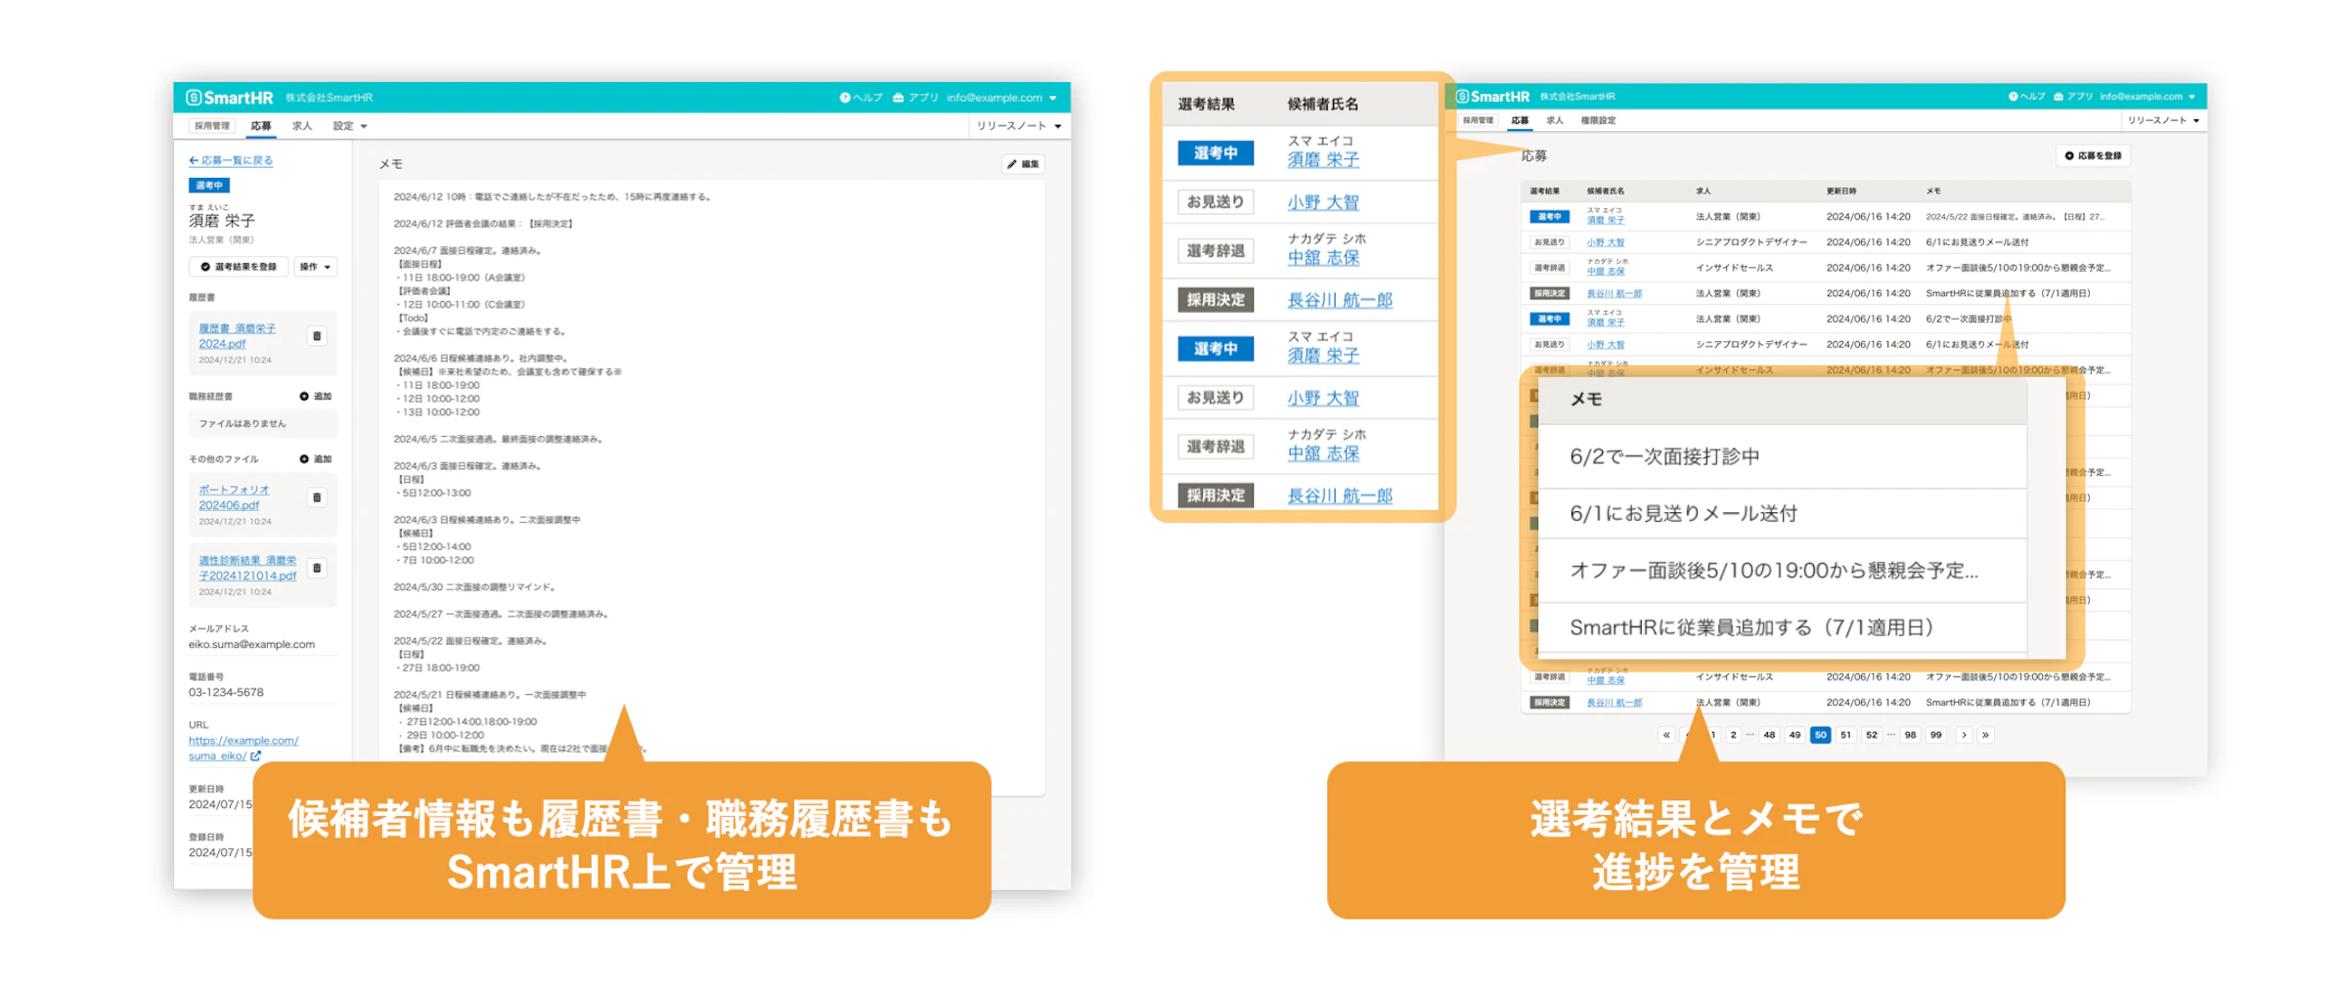Select 求人 tab in candidate detail window
The height and width of the screenshot is (989, 2347).
point(302,126)
